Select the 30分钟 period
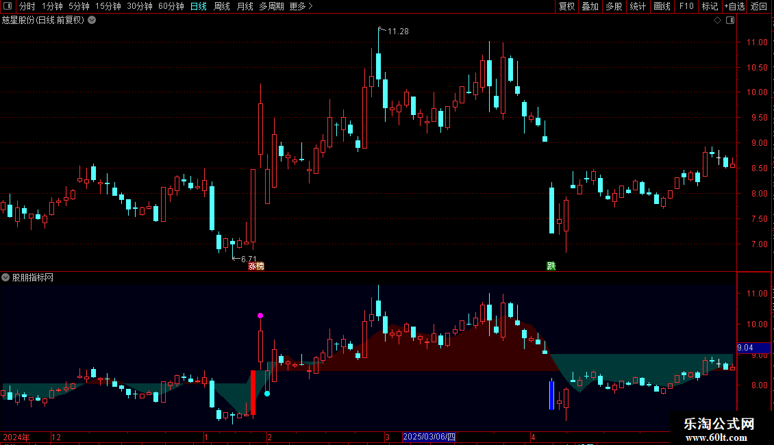This screenshot has height=445, width=774. [x=140, y=6]
